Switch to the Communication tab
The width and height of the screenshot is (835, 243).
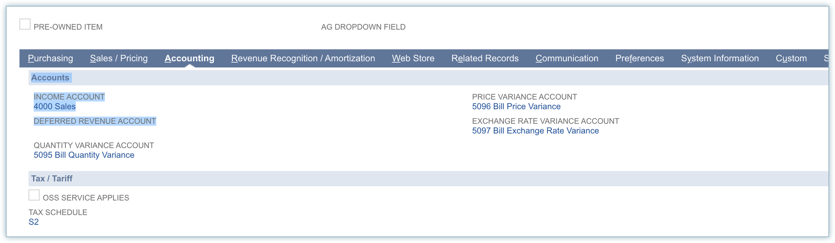[567, 58]
